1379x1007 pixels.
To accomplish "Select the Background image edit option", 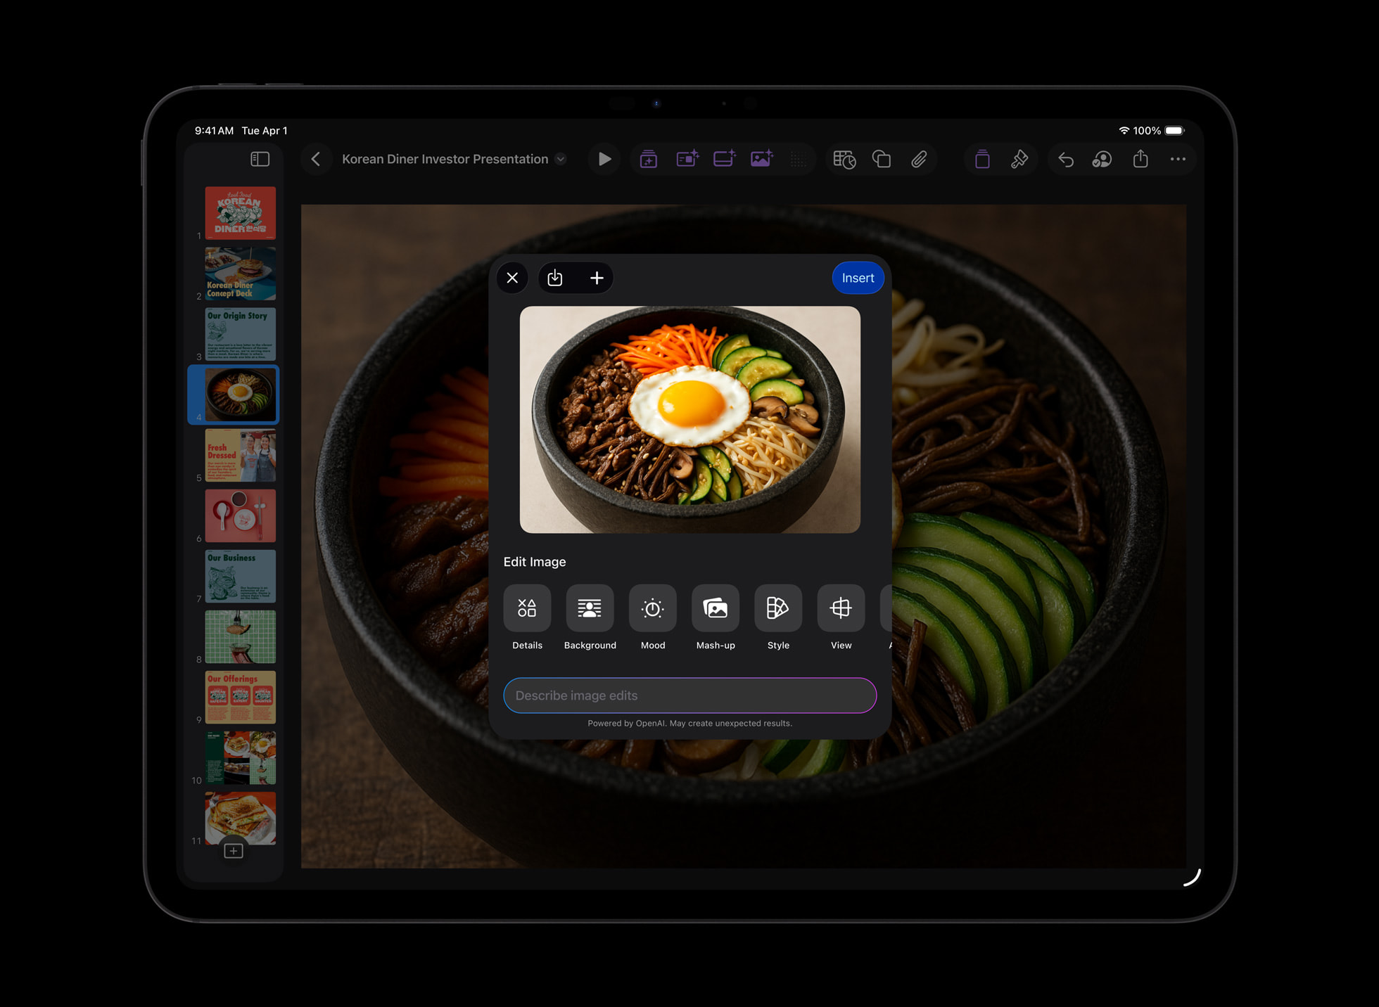I will click(x=590, y=608).
